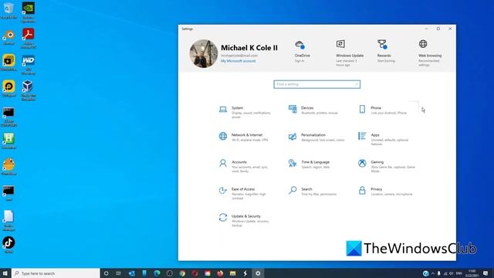Open the Privacy settings category
This screenshot has width=494, height=278.
pos(385,192)
